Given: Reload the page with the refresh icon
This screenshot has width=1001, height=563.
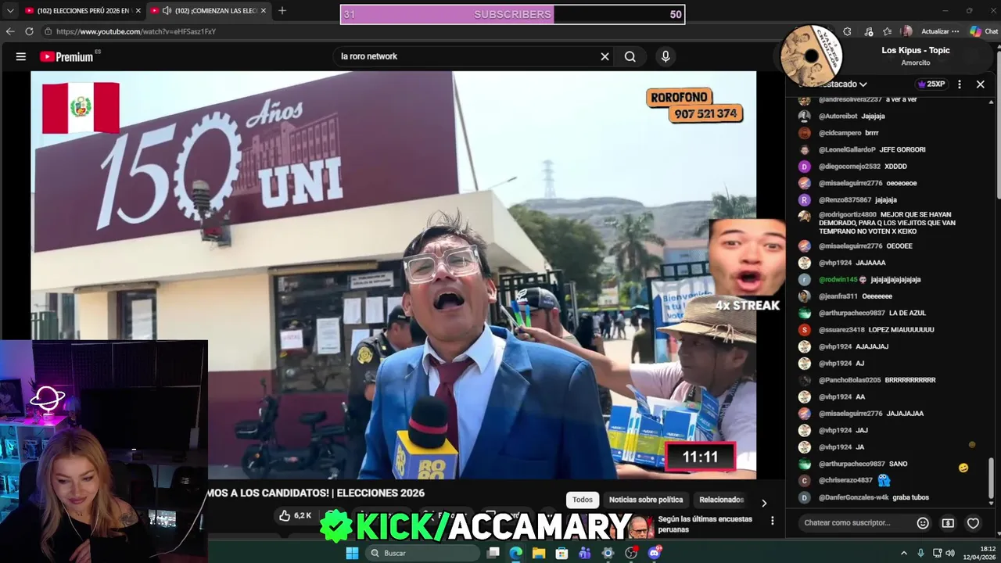Looking at the screenshot, I should pos(29,31).
